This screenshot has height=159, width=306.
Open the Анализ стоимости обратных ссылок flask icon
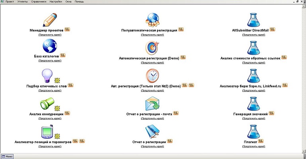point(253,48)
